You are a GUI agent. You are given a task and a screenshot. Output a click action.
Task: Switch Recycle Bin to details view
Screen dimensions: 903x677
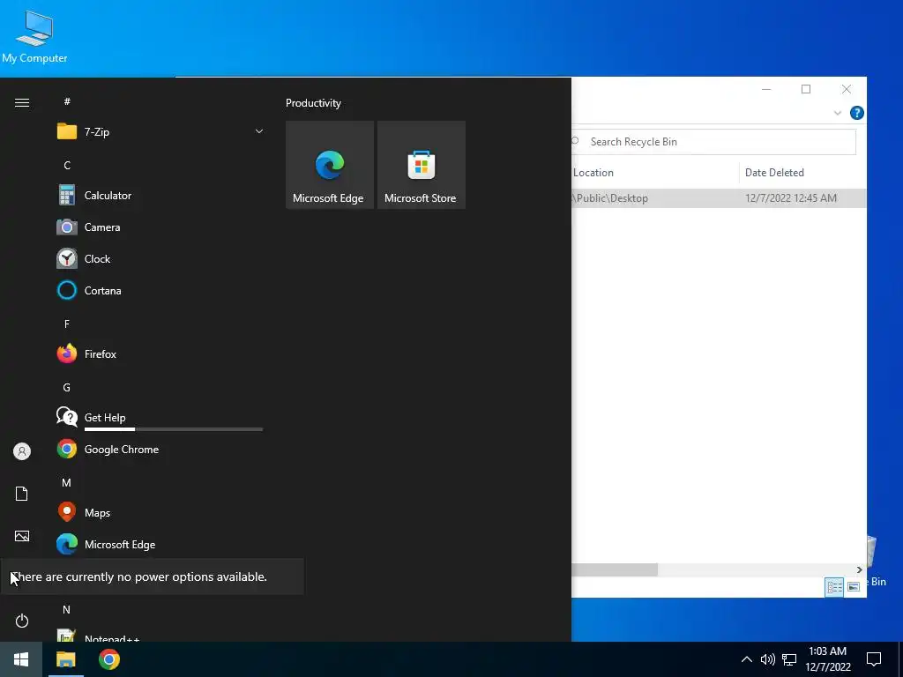[x=834, y=586]
